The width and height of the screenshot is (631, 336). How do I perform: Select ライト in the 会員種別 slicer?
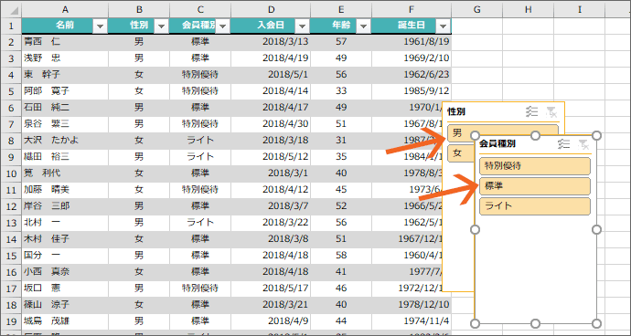(535, 206)
